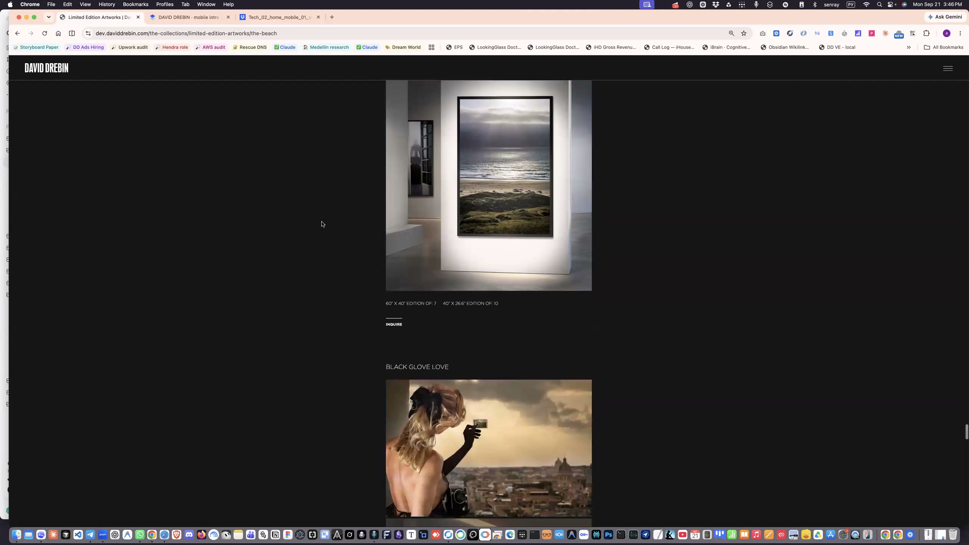969x545 pixels.
Task: Open The Beach framed artwork image
Action: (489, 185)
